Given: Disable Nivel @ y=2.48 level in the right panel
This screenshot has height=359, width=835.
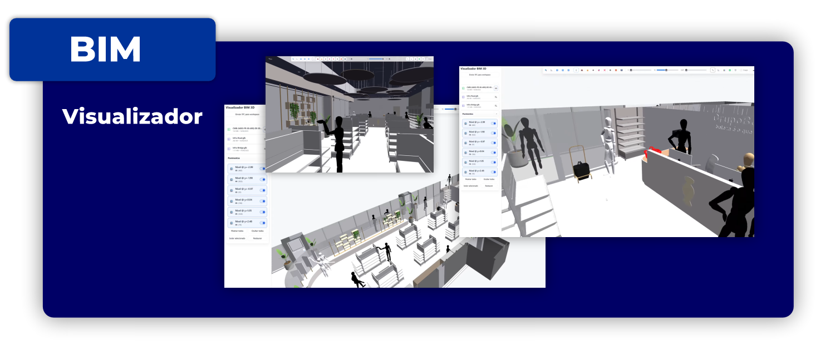Looking at the screenshot, I should 494,171.
